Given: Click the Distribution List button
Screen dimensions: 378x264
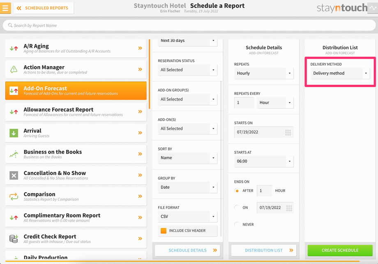Looking at the screenshot, I should pos(264,250).
